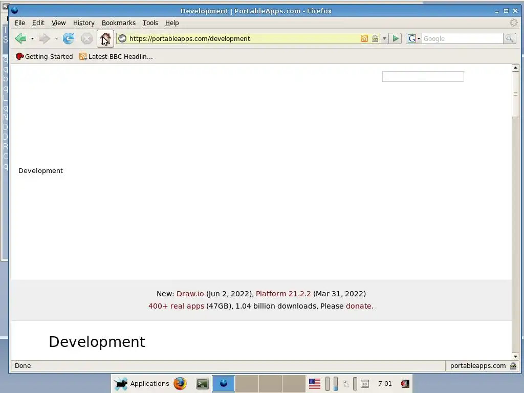The height and width of the screenshot is (393, 524).
Task: Go to the Home page icon
Action: click(105, 39)
